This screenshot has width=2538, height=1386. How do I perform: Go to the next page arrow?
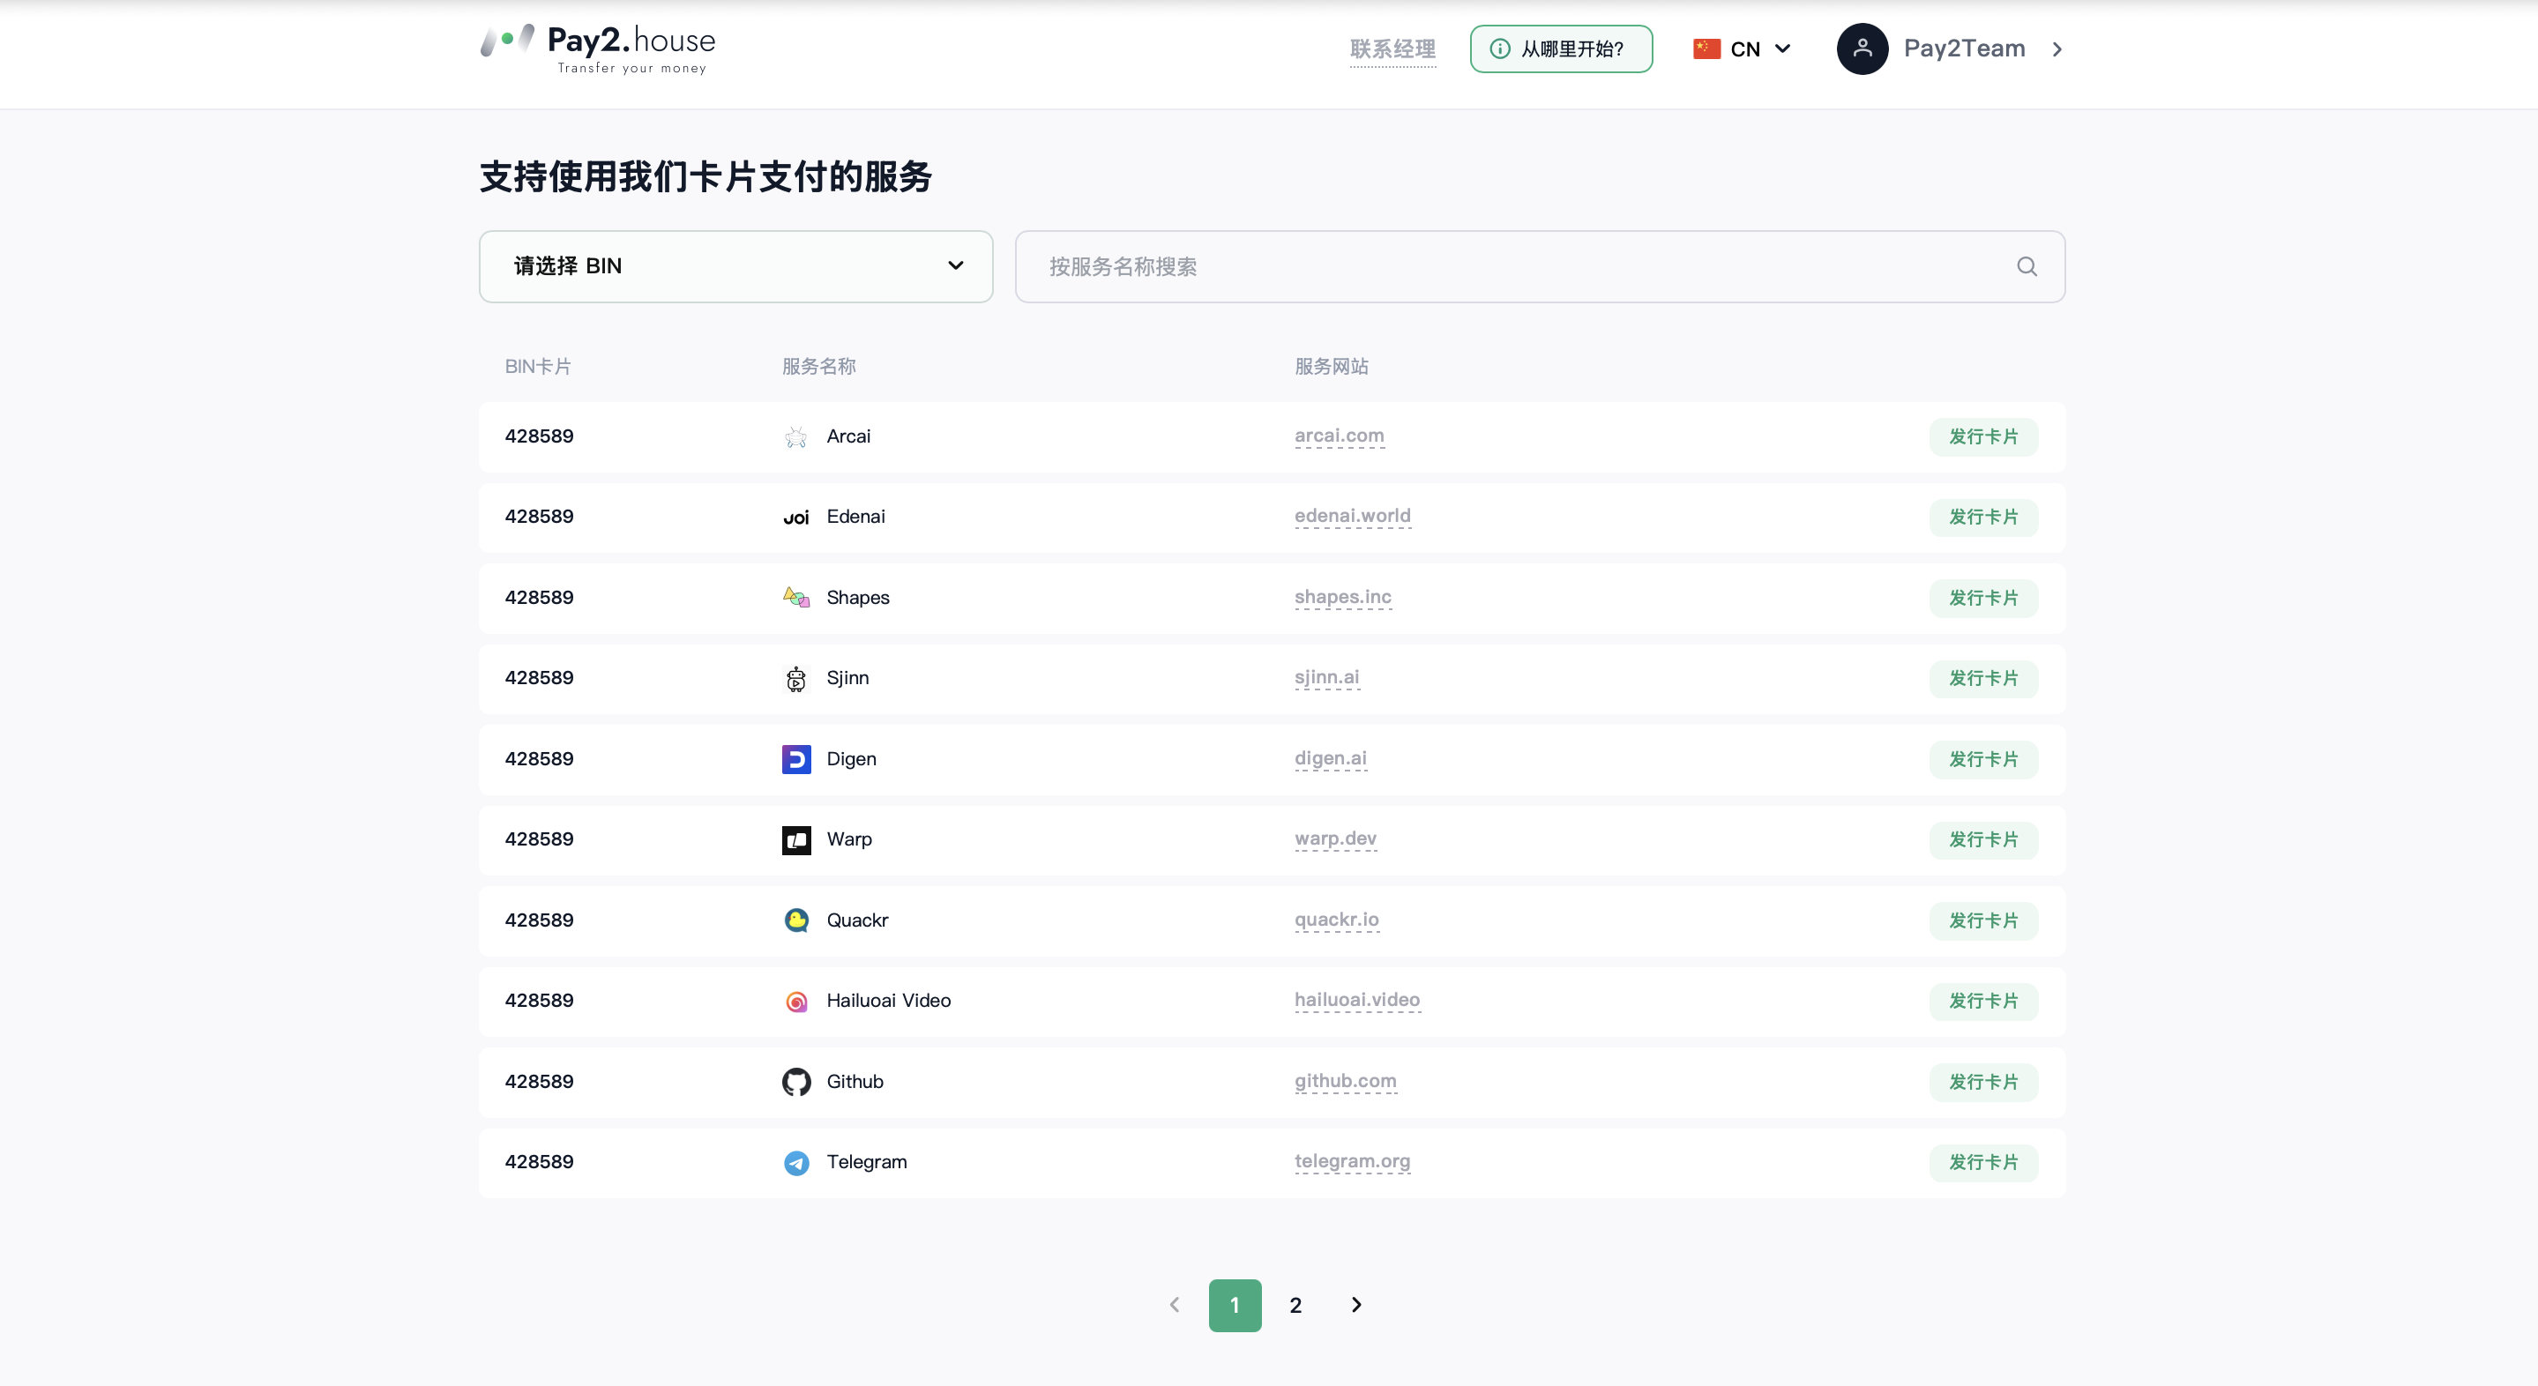click(x=1356, y=1305)
